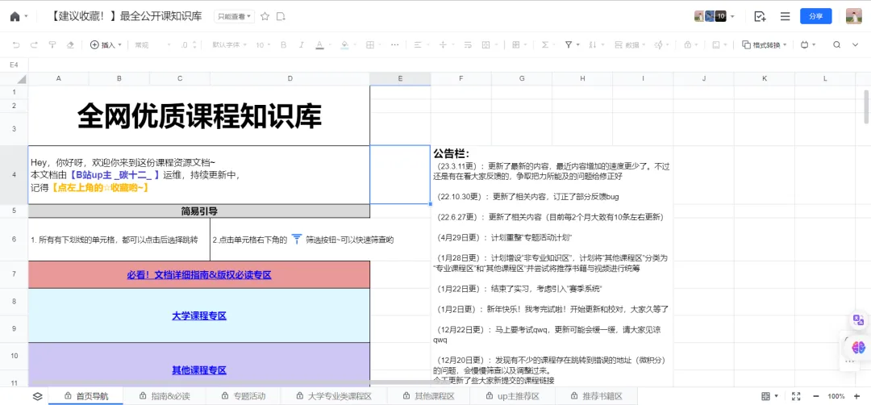Screen dimensions: 871x405
Task: Open the cell borders tool
Action: [x=370, y=45]
